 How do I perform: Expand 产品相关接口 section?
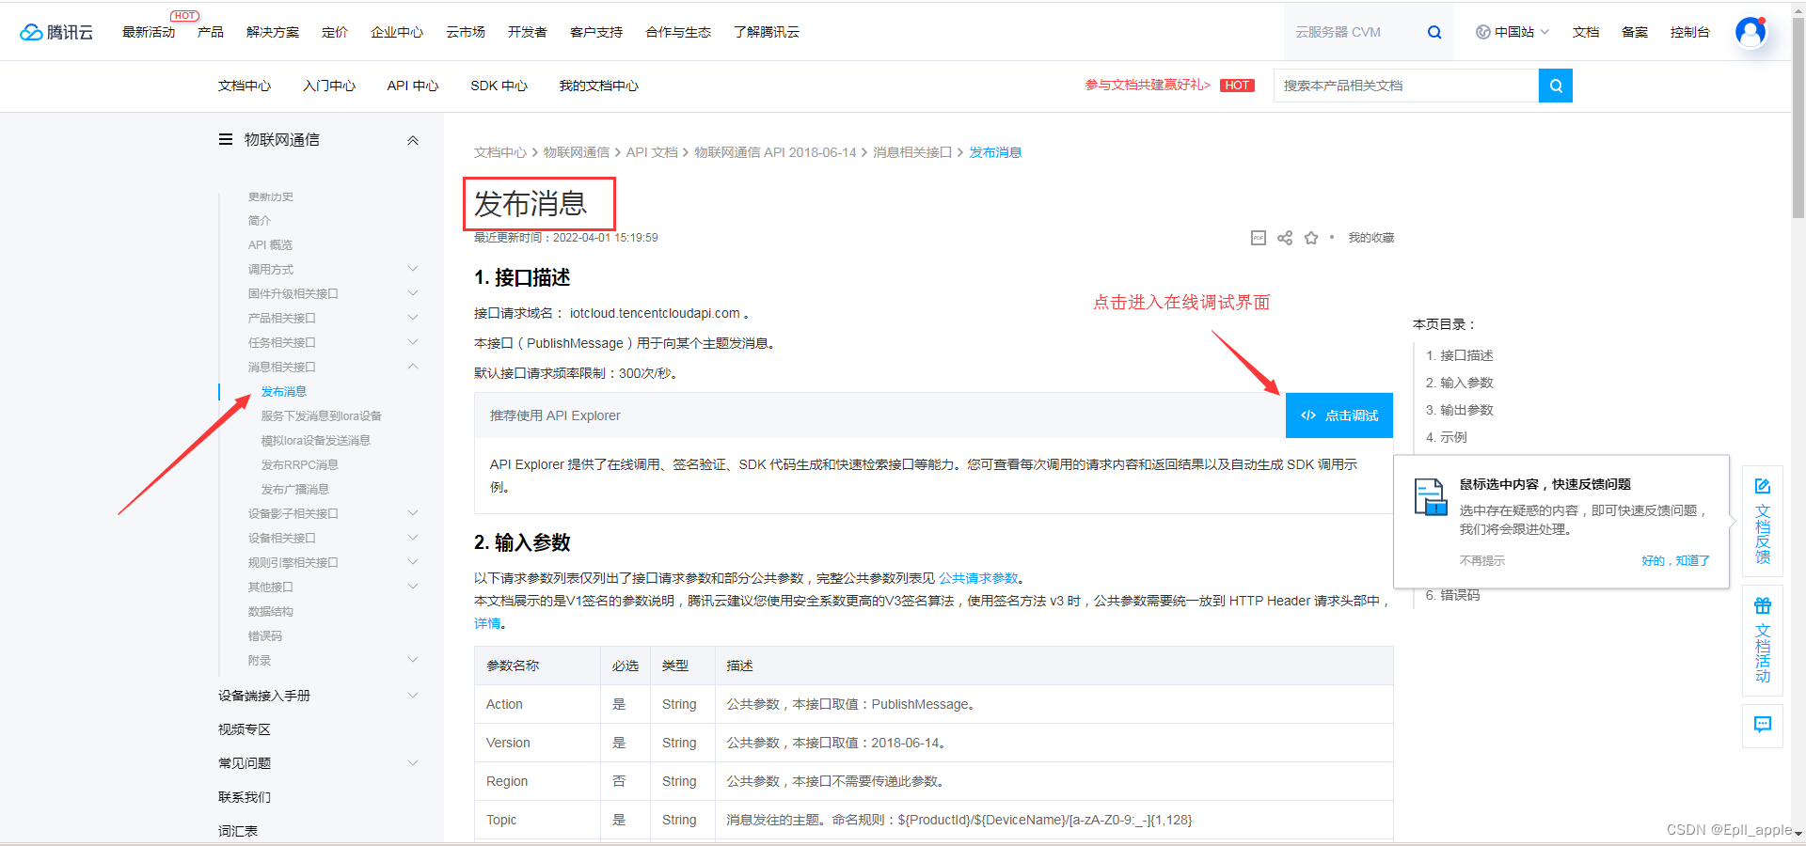[x=412, y=318]
